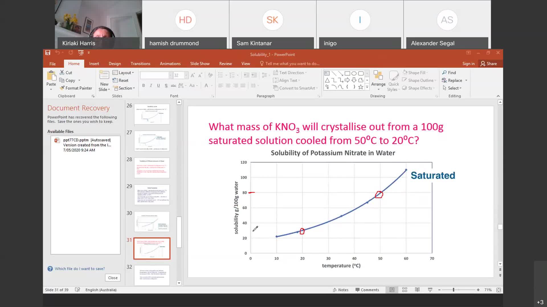This screenshot has width=547, height=307.
Task: Open the font size dropdown
Action: tap(186, 75)
